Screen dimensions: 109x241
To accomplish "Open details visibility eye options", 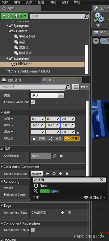I will click(84, 87).
